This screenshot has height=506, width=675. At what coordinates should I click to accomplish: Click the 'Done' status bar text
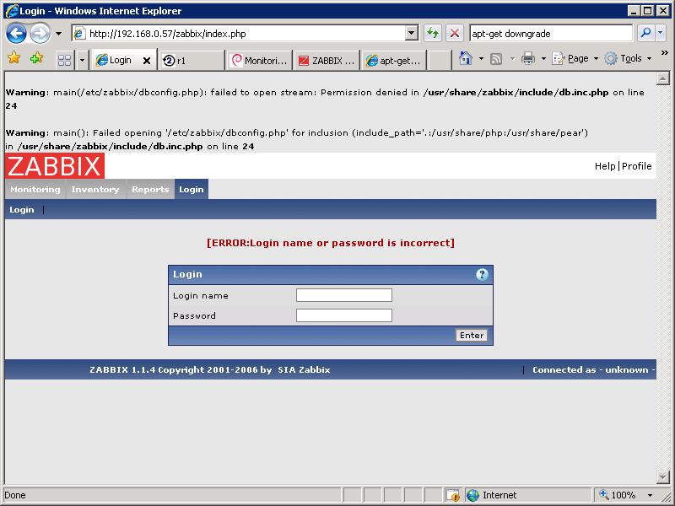coord(15,495)
